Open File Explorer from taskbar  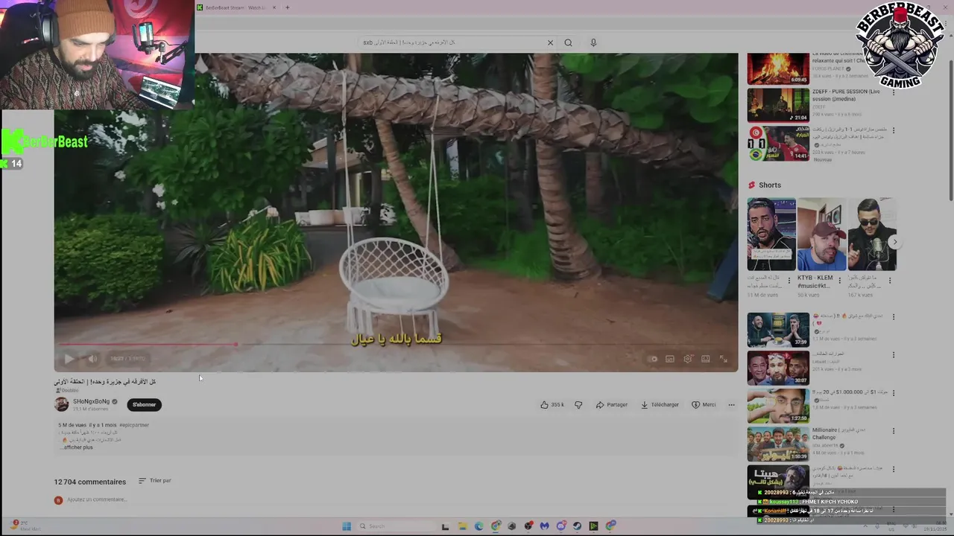[462, 526]
